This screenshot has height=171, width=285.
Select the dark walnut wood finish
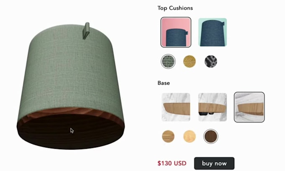point(211,136)
